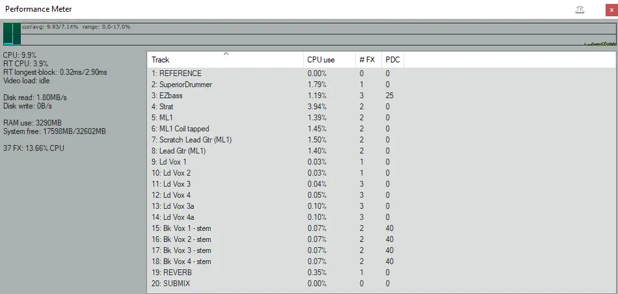Click the dock pin icon in title bar
Viewport: 618px width, 294px height.
coord(580,10)
